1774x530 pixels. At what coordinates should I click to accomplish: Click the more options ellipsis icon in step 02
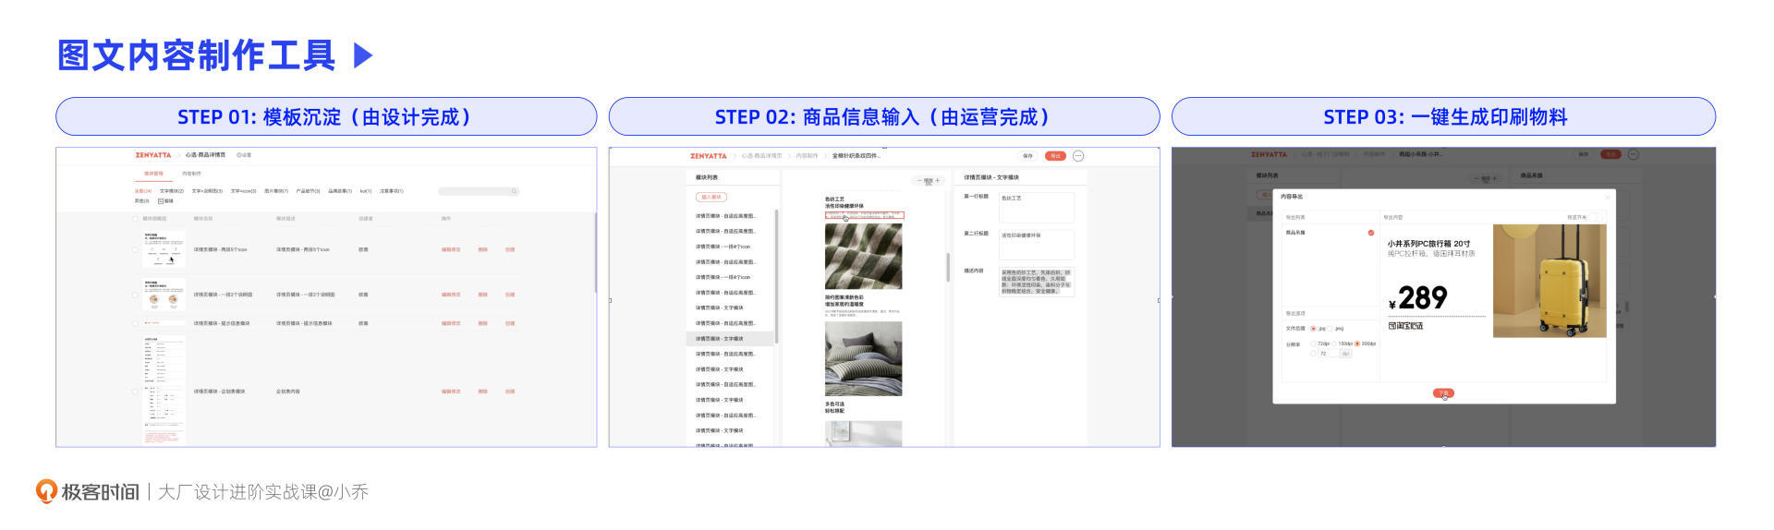(1077, 156)
